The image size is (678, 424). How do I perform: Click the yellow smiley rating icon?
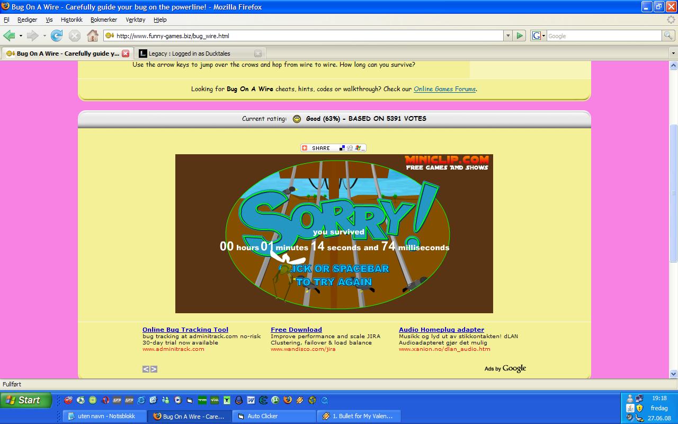[297, 119]
